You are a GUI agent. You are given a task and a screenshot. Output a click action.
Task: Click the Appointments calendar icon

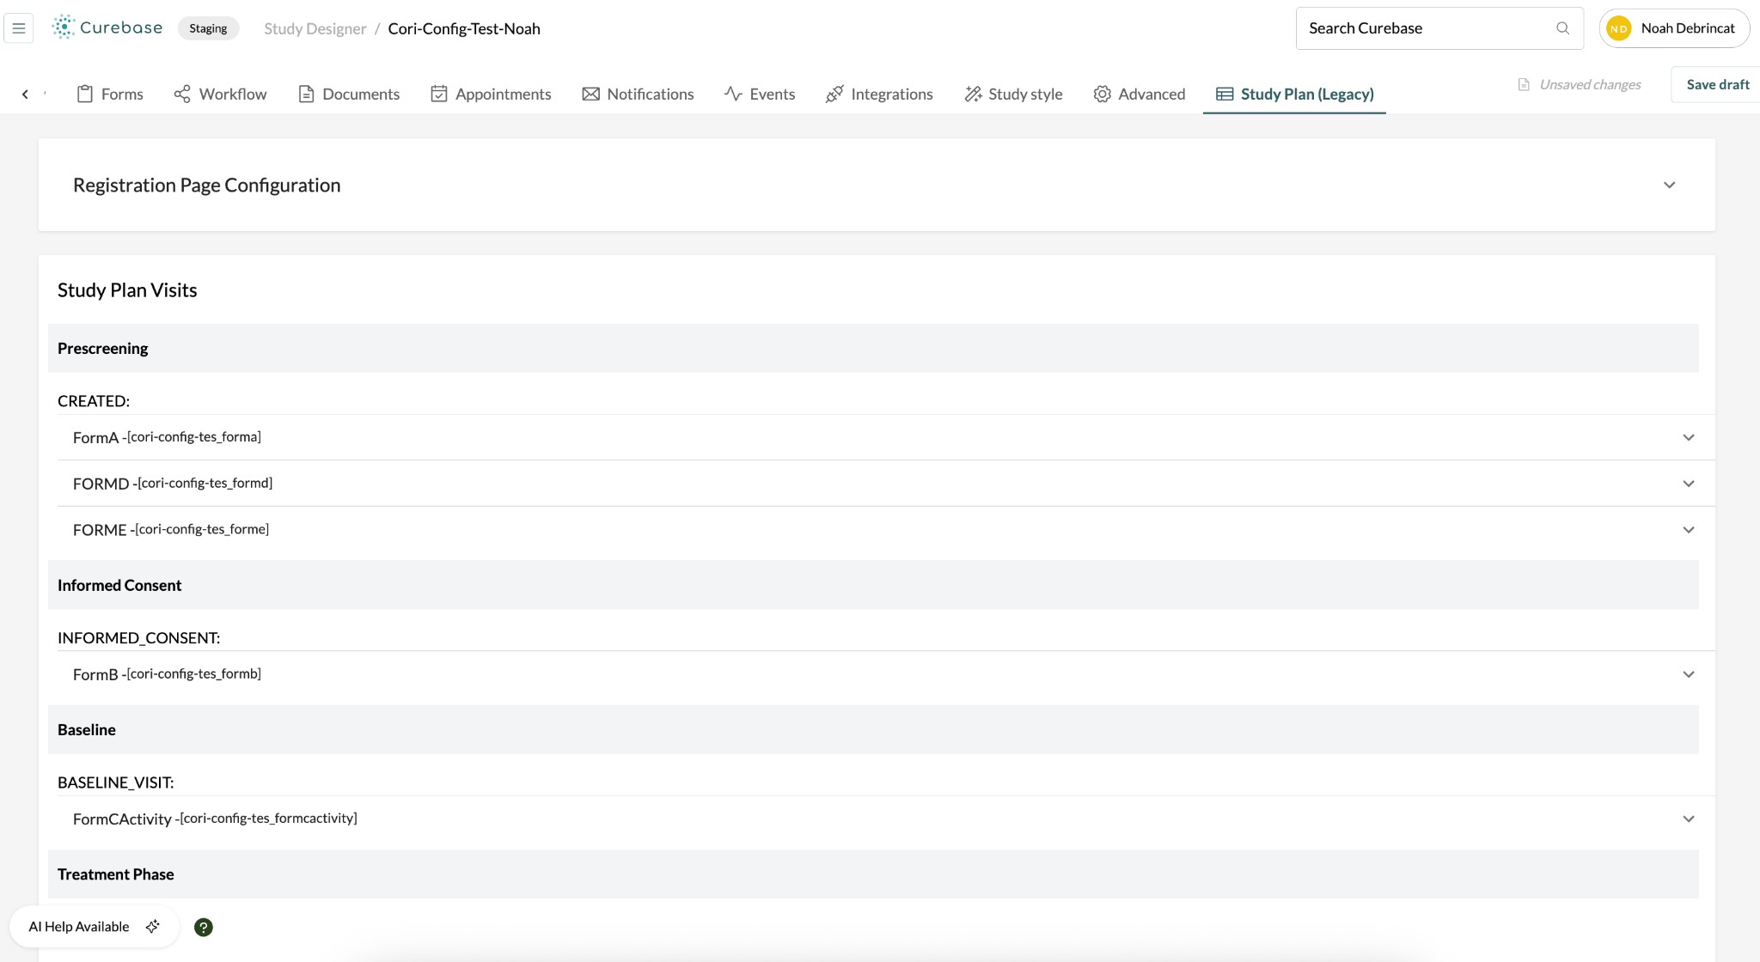coord(439,94)
